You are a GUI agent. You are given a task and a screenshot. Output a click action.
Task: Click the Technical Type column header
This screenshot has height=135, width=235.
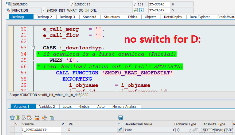coord(188,124)
